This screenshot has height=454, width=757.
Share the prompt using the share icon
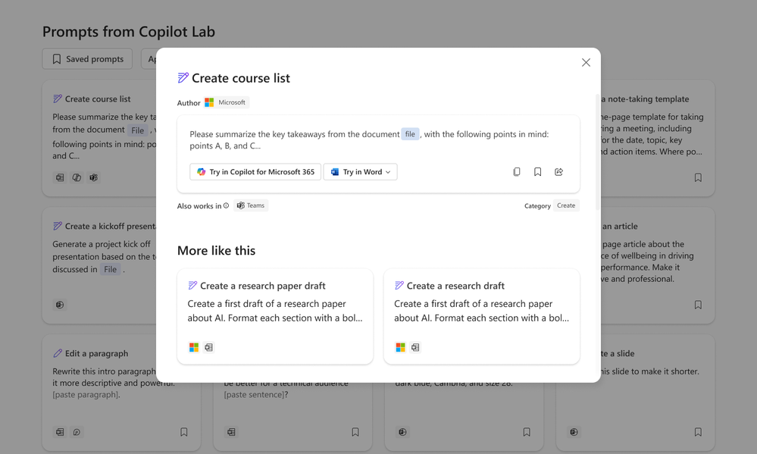click(x=558, y=172)
